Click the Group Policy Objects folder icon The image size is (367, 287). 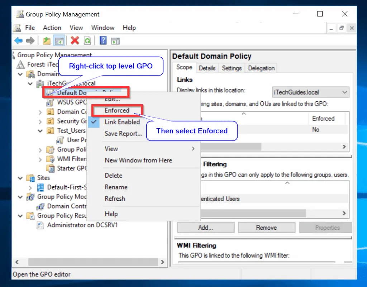tap(50, 149)
